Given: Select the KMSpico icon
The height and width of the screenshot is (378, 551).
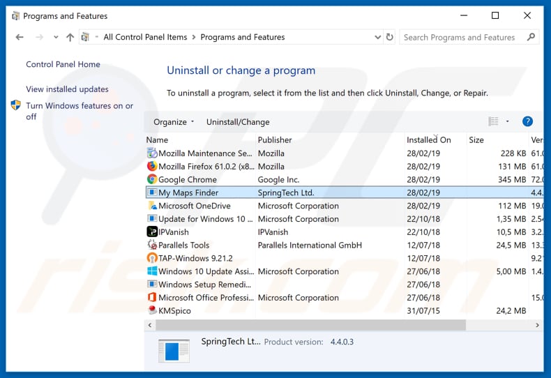Looking at the screenshot, I should [152, 310].
